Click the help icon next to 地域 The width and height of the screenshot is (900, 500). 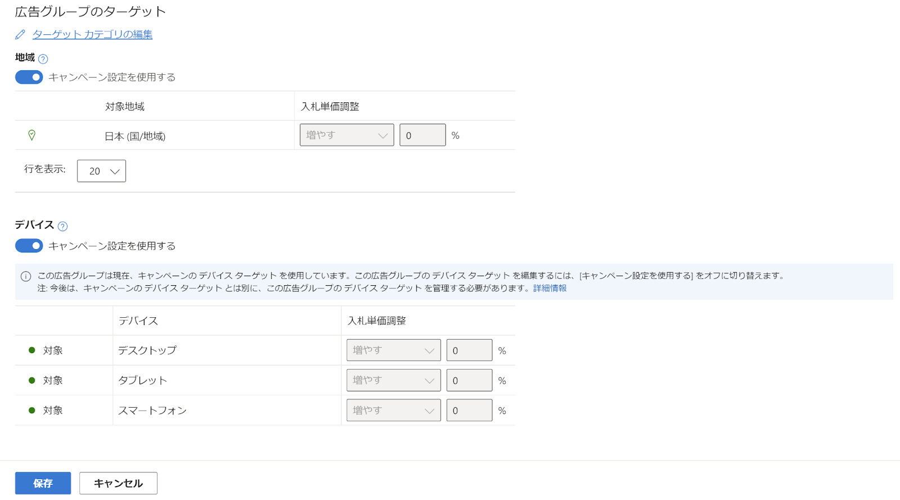click(x=43, y=58)
